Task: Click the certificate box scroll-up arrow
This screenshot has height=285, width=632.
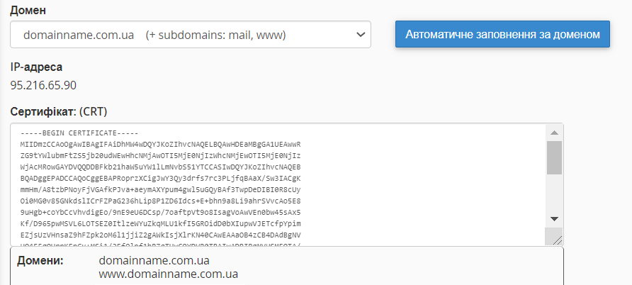Action: [x=555, y=133]
